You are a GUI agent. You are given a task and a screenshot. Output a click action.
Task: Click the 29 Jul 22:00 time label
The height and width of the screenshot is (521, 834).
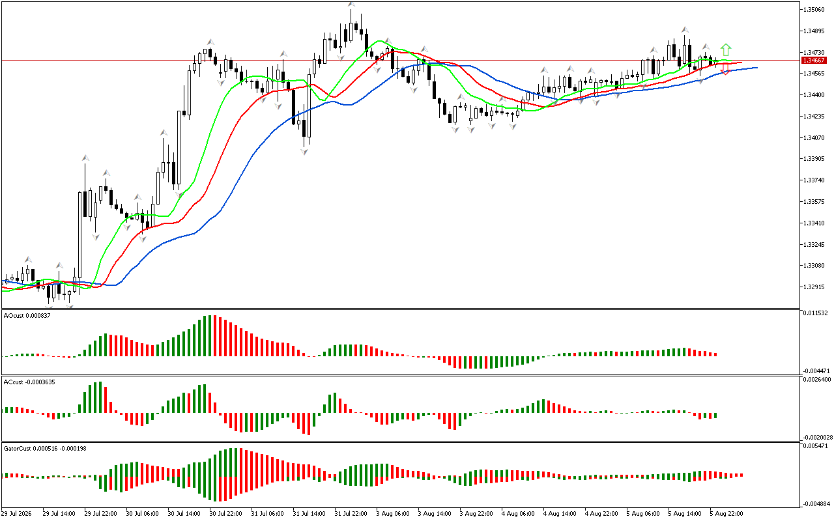click(x=101, y=514)
